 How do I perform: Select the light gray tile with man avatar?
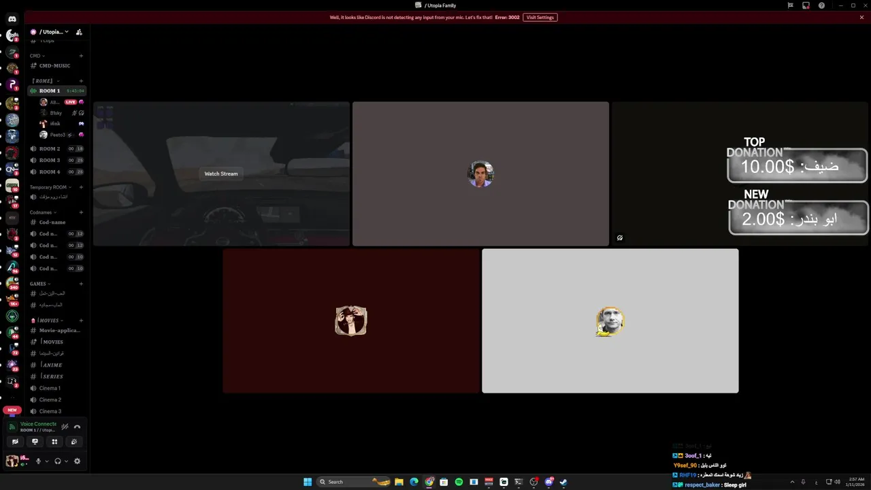[x=610, y=321]
